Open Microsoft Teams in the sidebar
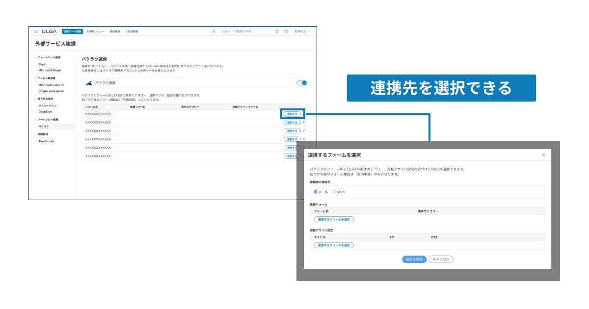This screenshot has width=589, height=309. click(50, 70)
